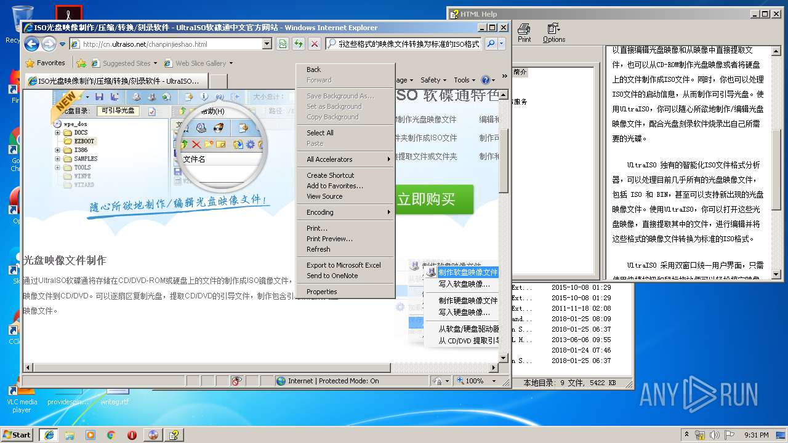Click the popup blocker icon in IE status bar
This screenshot has height=443, width=788.
[236, 381]
